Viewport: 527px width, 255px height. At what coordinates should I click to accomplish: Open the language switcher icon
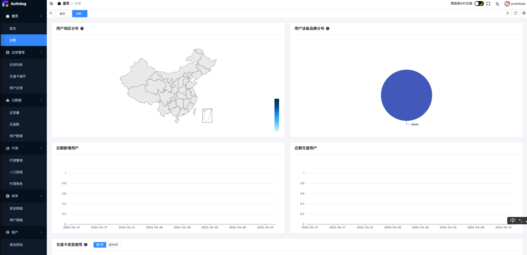(x=497, y=4)
